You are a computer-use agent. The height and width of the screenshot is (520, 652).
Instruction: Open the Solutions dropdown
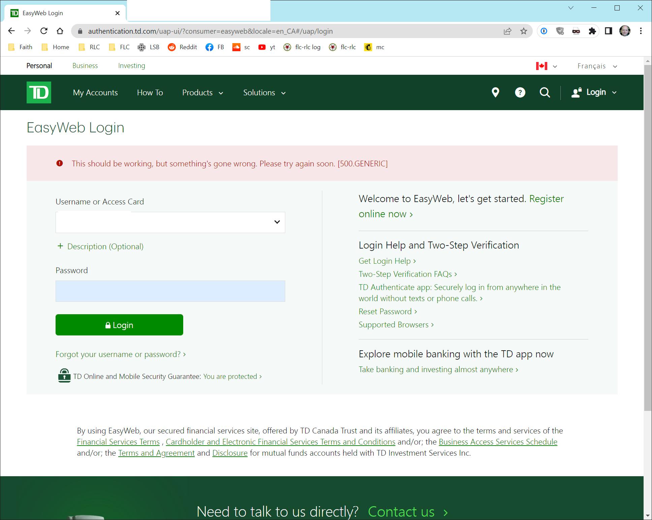tap(264, 93)
